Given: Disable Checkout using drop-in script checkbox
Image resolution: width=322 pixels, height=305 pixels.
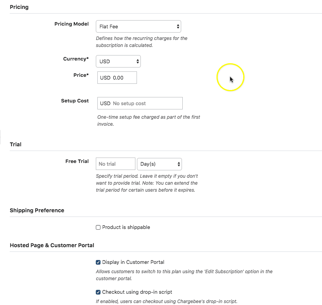Looking at the screenshot, I should 98,292.
